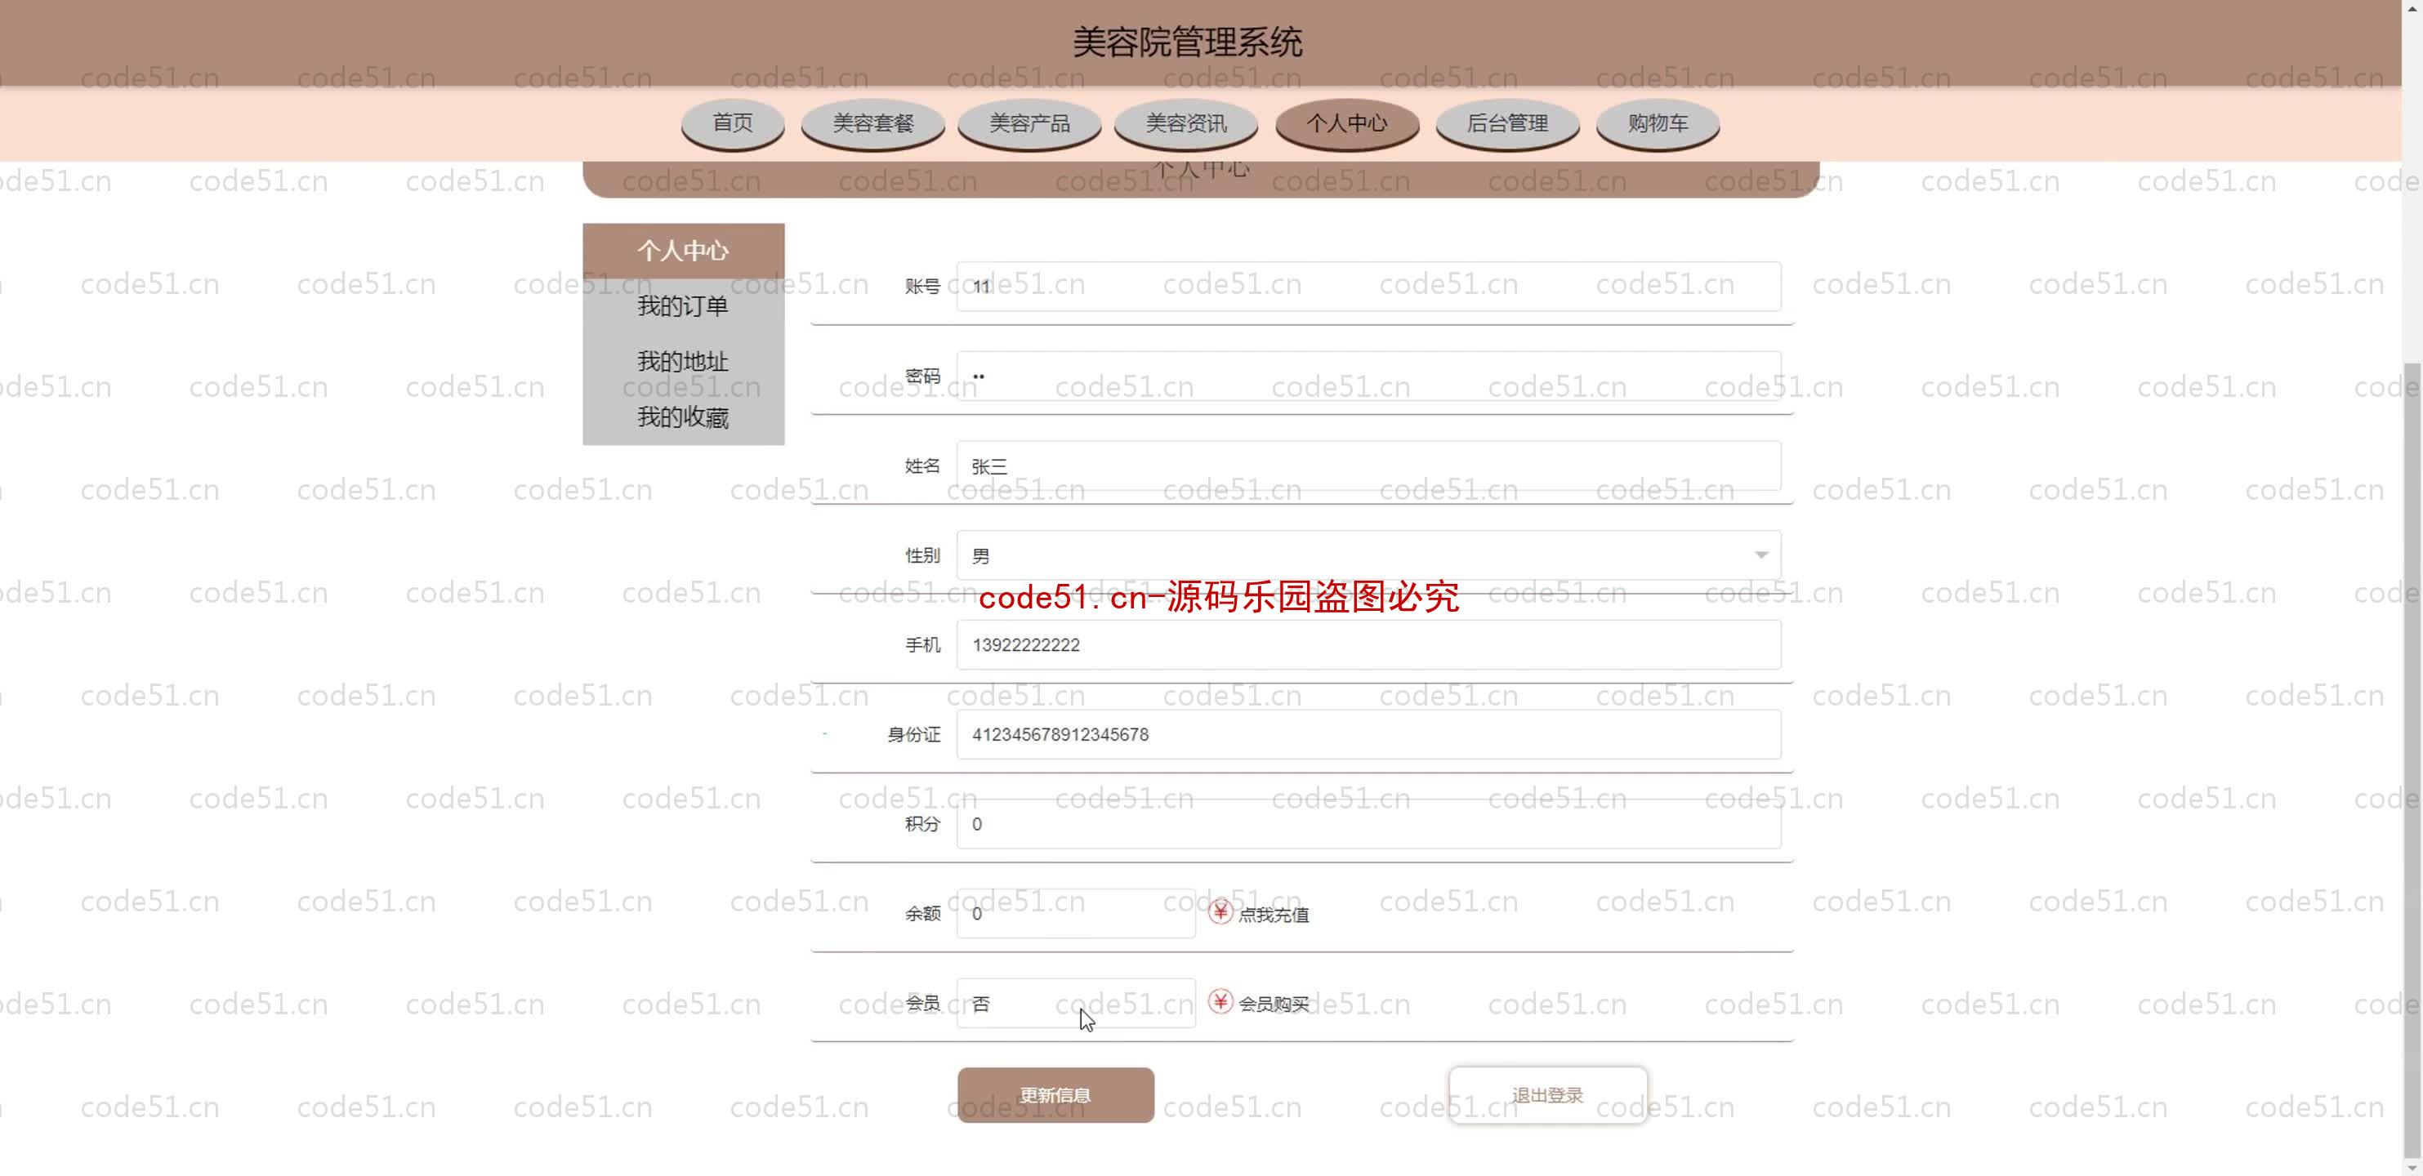Open the 购物车 navigation item
The width and height of the screenshot is (2423, 1176).
[1658, 123]
